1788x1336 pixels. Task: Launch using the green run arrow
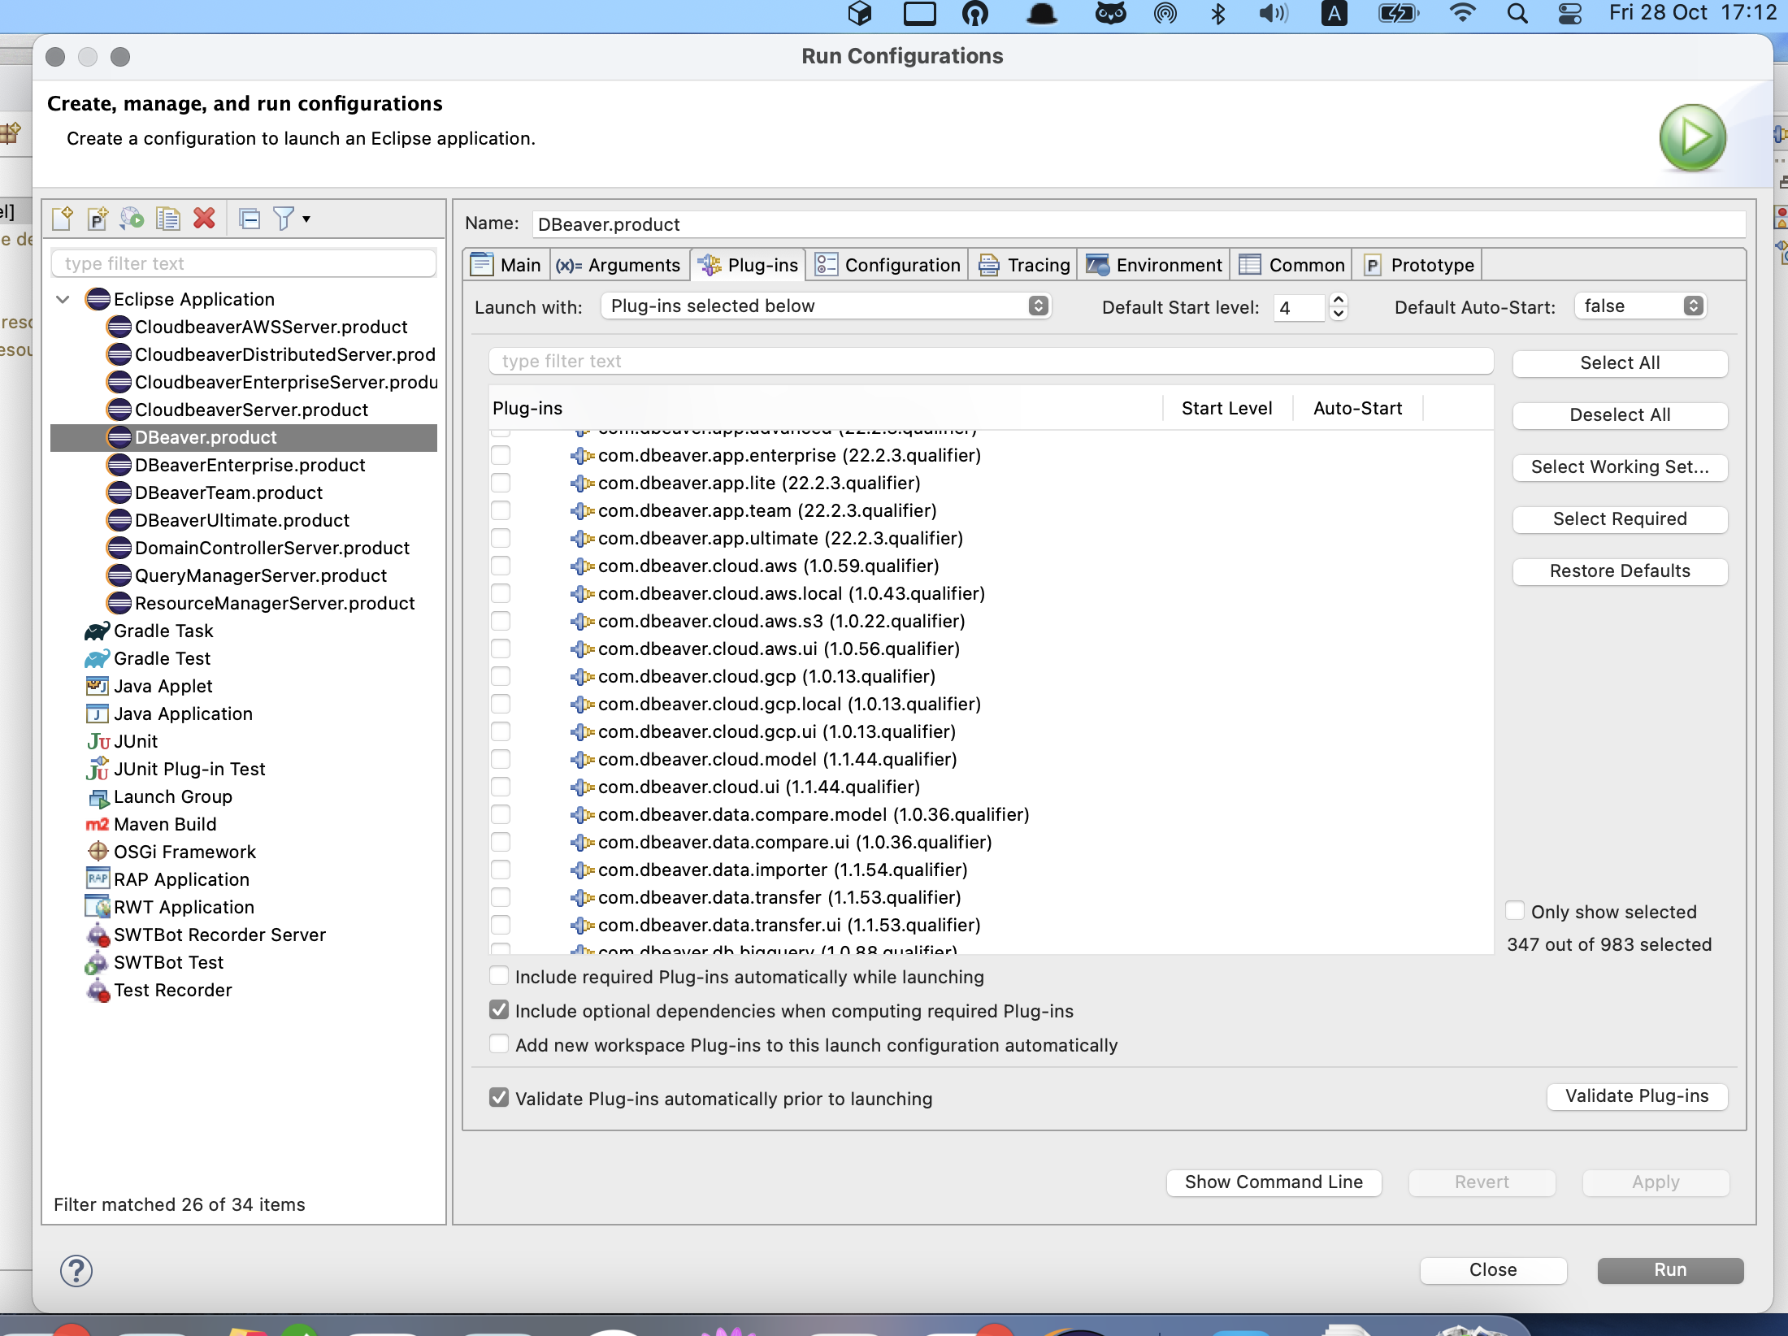[1692, 137]
